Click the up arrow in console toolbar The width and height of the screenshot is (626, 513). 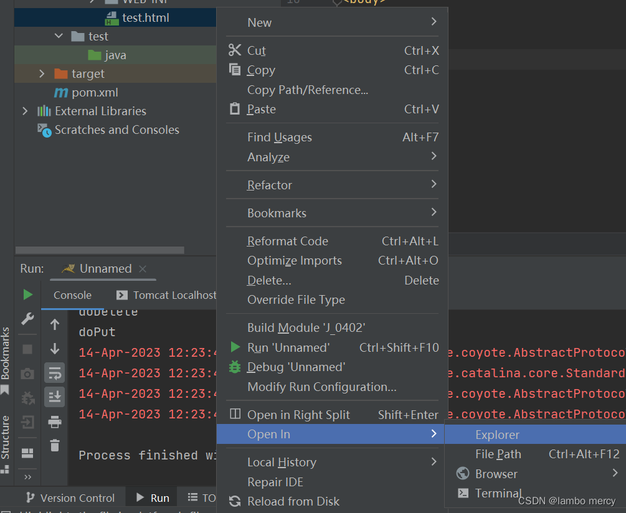55,324
